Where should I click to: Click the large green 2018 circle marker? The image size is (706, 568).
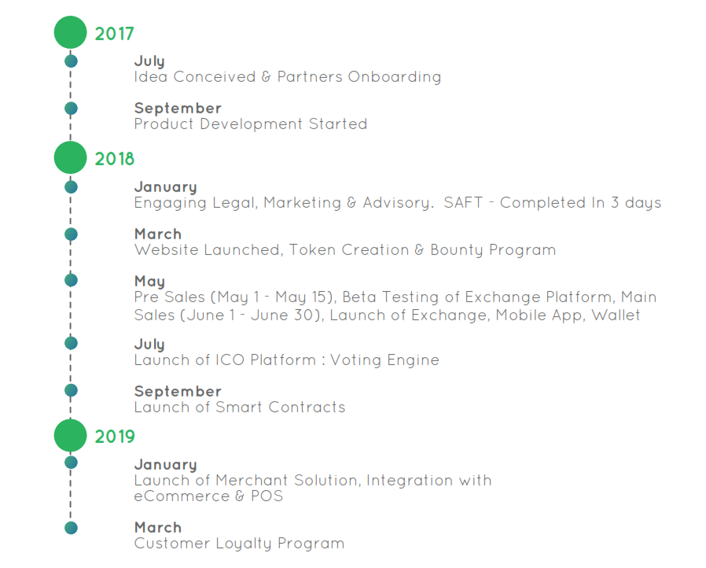[x=70, y=157]
